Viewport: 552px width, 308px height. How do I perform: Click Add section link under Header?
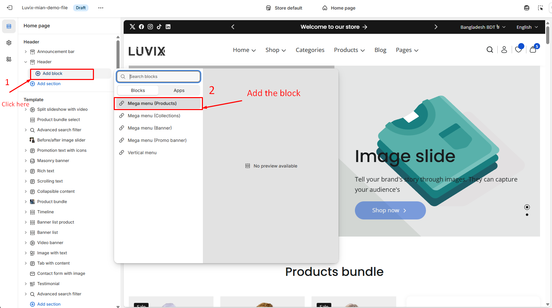coord(49,84)
